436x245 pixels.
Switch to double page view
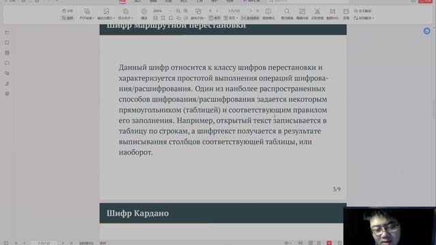click(x=230, y=18)
